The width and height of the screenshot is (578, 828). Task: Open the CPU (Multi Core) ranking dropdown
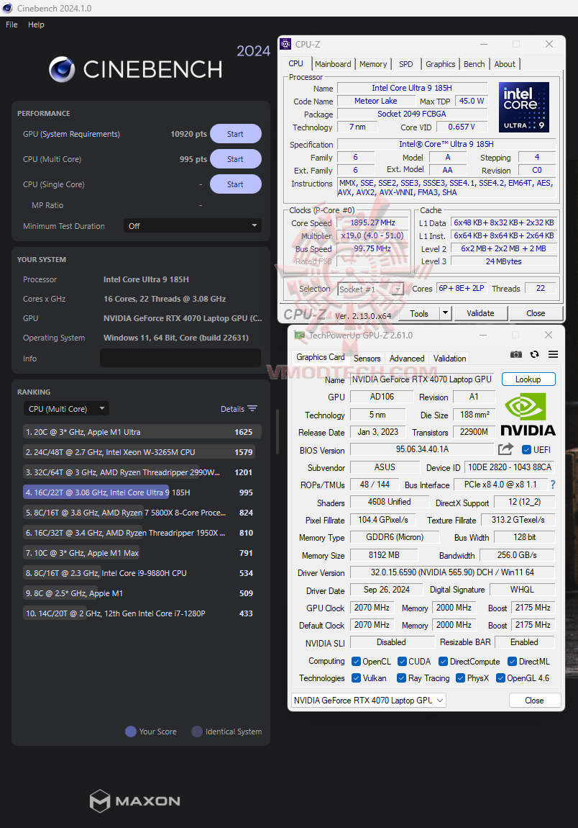pos(66,408)
